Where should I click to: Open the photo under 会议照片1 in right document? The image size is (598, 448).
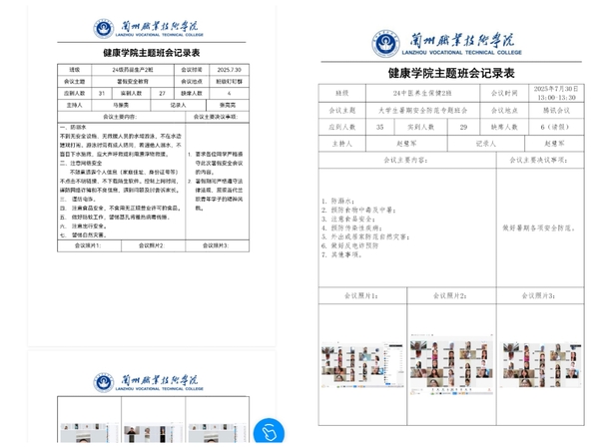tap(362, 364)
